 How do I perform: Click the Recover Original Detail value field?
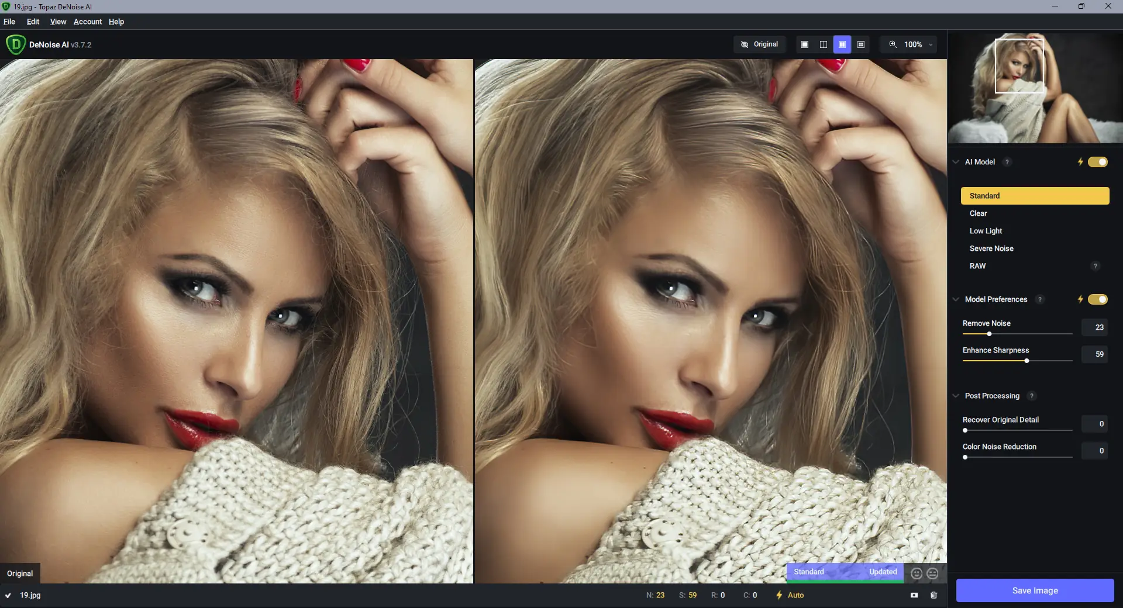1094,424
